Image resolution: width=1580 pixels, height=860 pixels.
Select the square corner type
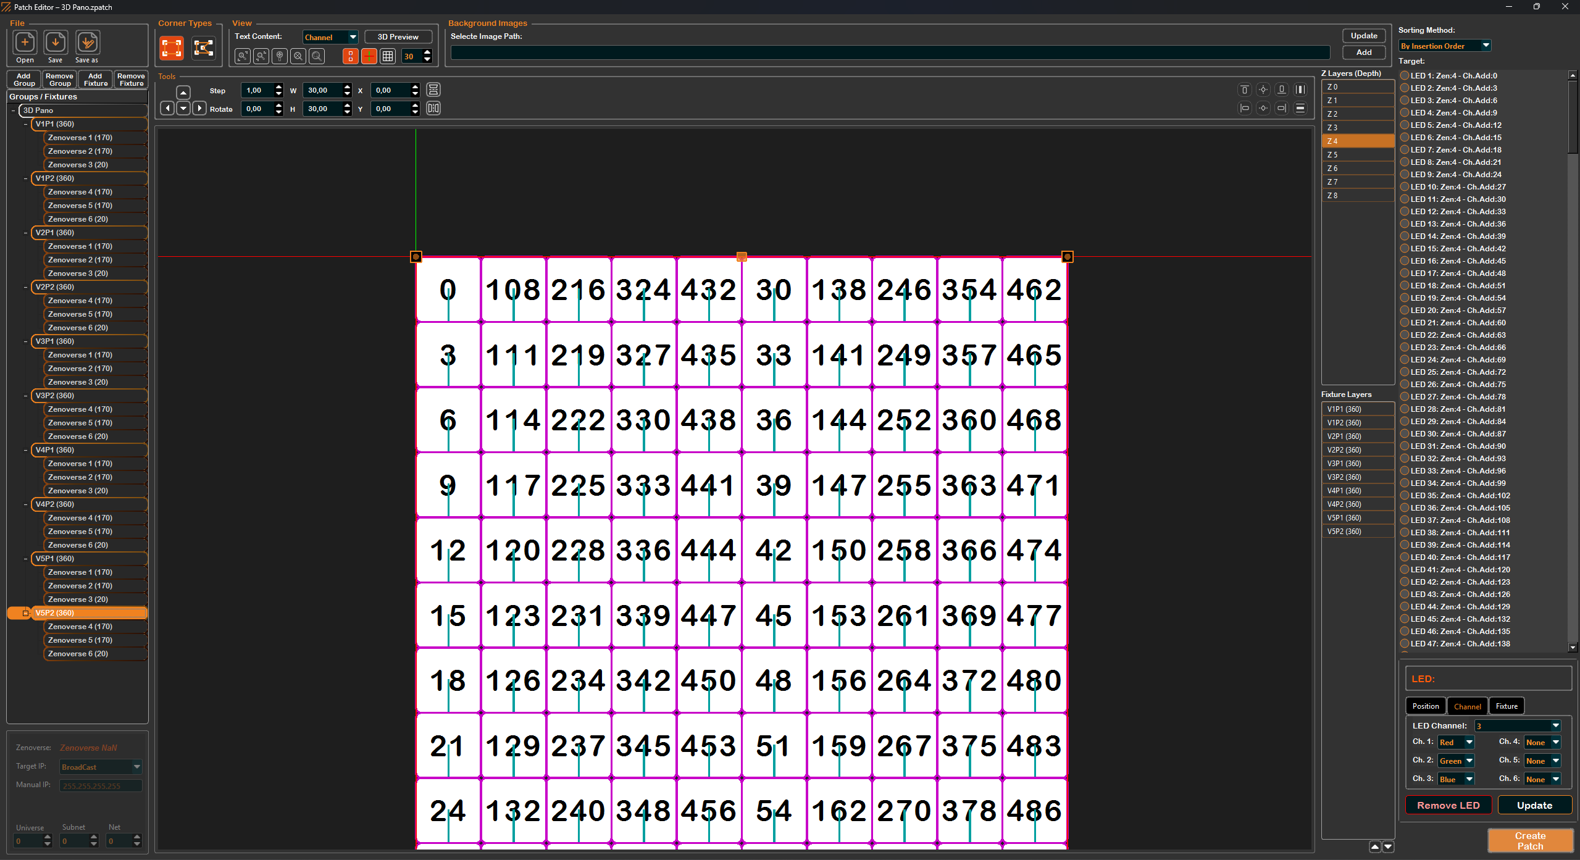pos(171,48)
